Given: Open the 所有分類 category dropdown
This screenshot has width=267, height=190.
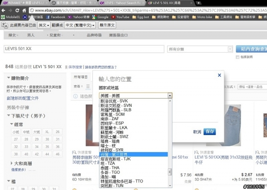Looking at the screenshot, I should (200, 49).
